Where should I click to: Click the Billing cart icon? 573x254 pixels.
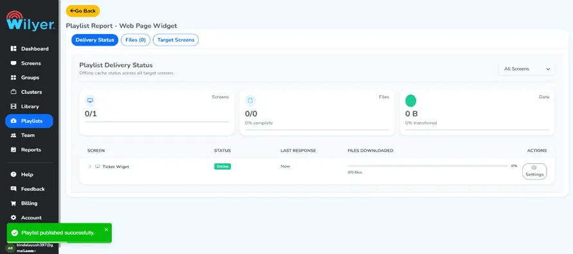[14, 203]
